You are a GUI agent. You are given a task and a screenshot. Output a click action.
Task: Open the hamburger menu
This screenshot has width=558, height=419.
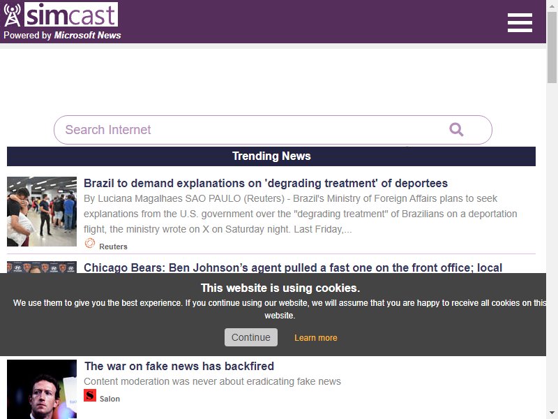tap(520, 22)
